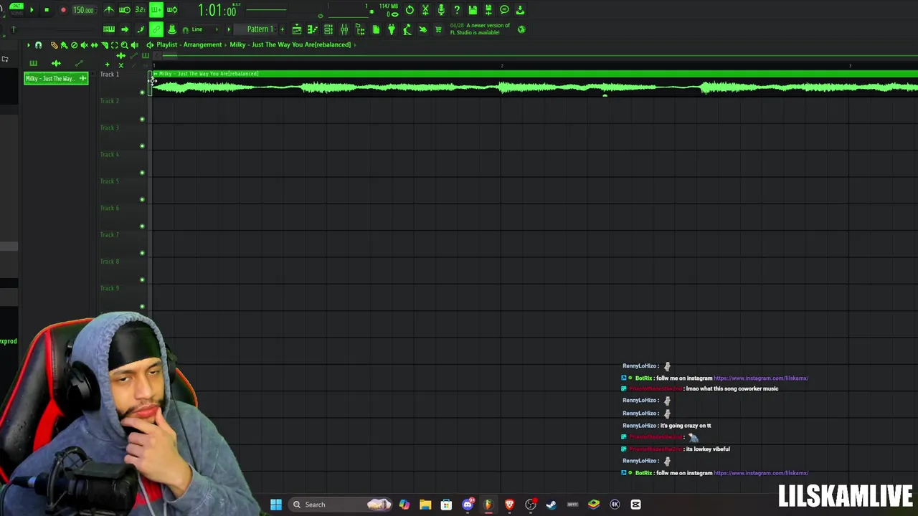Viewport: 918px width, 516px height.
Task: Expand the arrow left of Pattern 1
Action: pos(229,29)
